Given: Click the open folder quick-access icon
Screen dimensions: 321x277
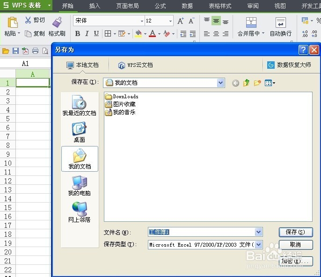Looking at the screenshot, I should tap(6, 51).
